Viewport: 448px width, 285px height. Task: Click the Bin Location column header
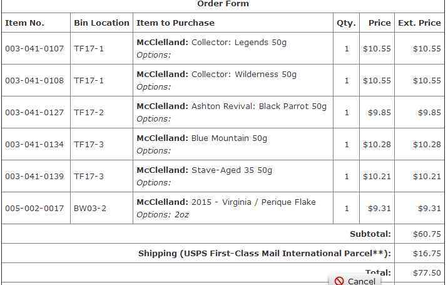(101, 23)
